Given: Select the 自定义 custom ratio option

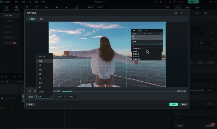Looking at the screenshot, I should click(x=41, y=92).
